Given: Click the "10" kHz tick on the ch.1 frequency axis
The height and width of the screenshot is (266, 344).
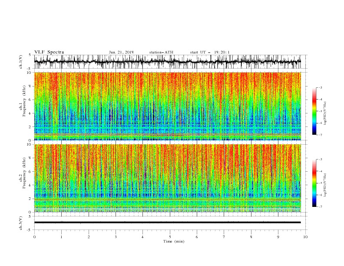Looking at the screenshot, I should coord(29,73).
